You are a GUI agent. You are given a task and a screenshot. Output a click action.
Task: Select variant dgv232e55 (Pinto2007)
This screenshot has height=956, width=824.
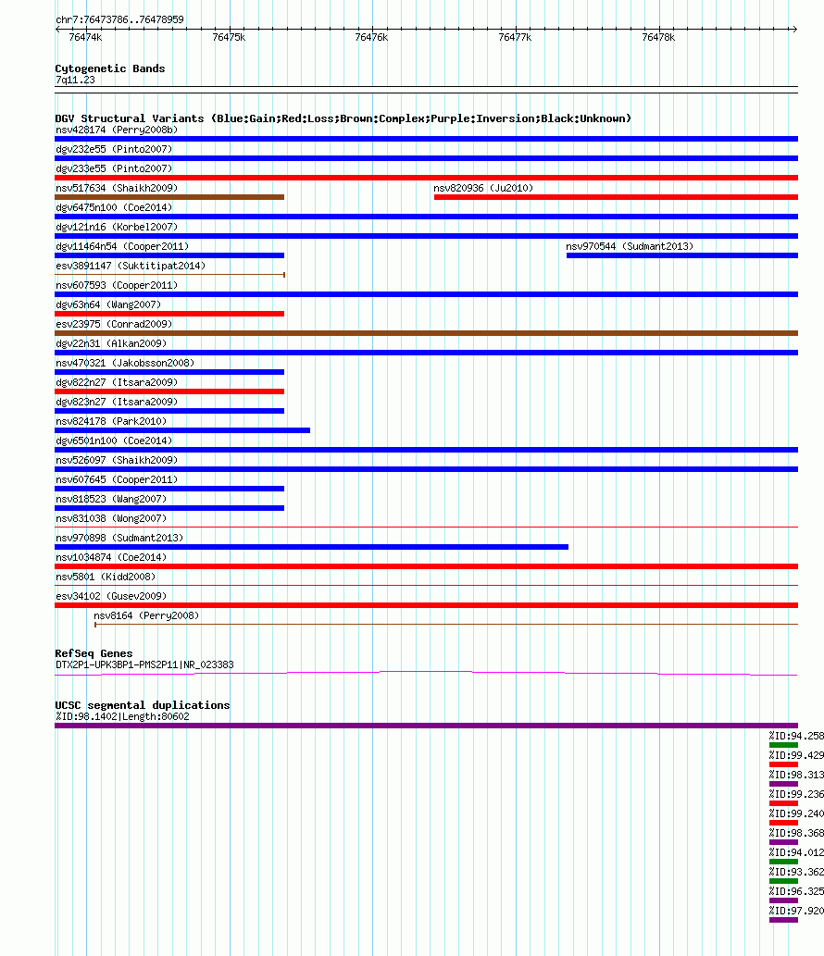114,149
